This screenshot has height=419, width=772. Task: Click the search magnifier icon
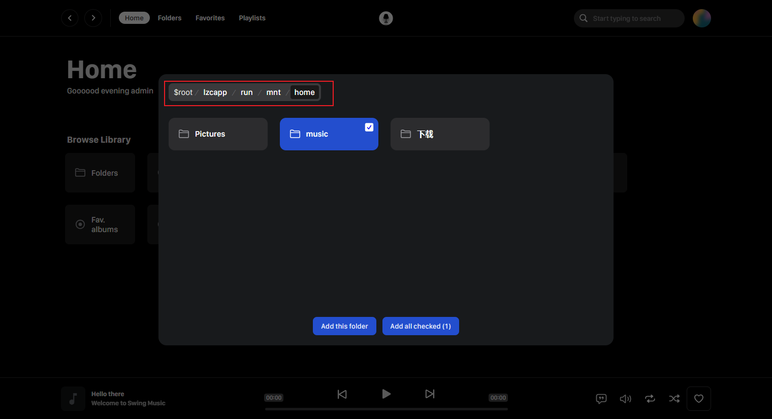[584, 18]
